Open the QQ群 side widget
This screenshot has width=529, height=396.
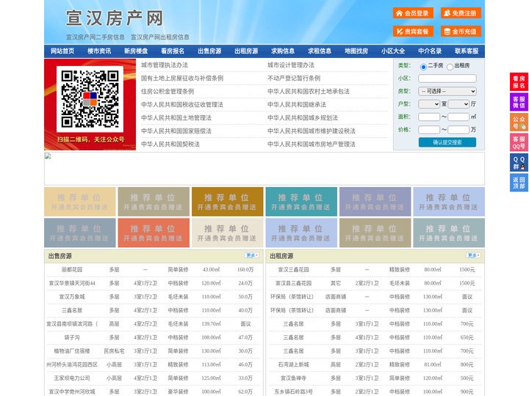point(519,163)
